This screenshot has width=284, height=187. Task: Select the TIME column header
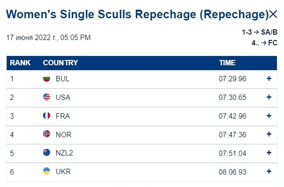[227, 63]
